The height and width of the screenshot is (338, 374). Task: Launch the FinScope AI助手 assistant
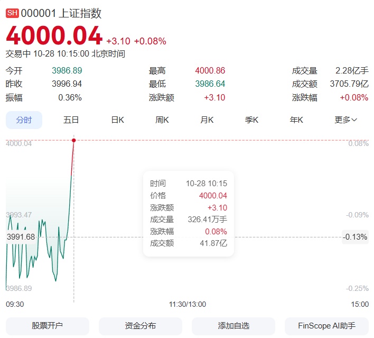327,326
